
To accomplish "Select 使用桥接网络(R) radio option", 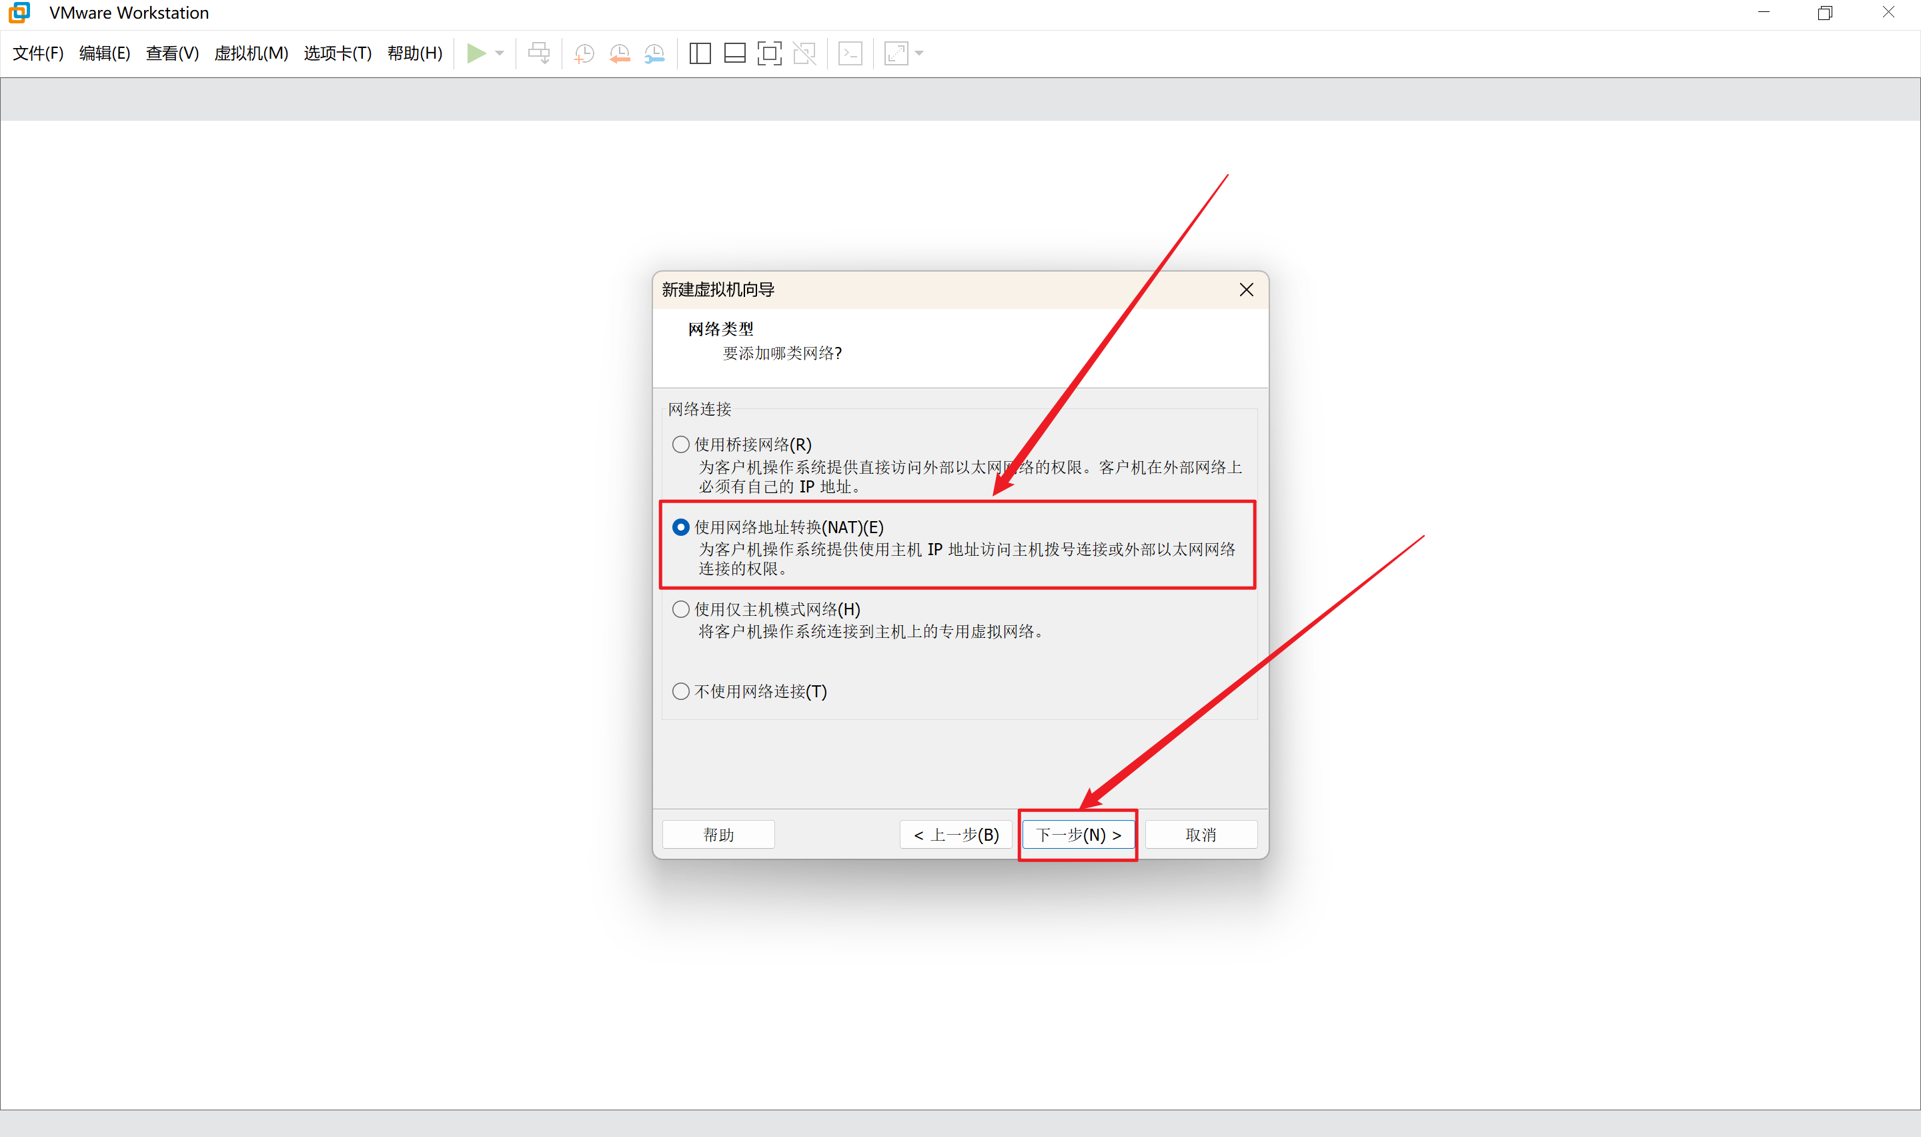I will tap(680, 444).
